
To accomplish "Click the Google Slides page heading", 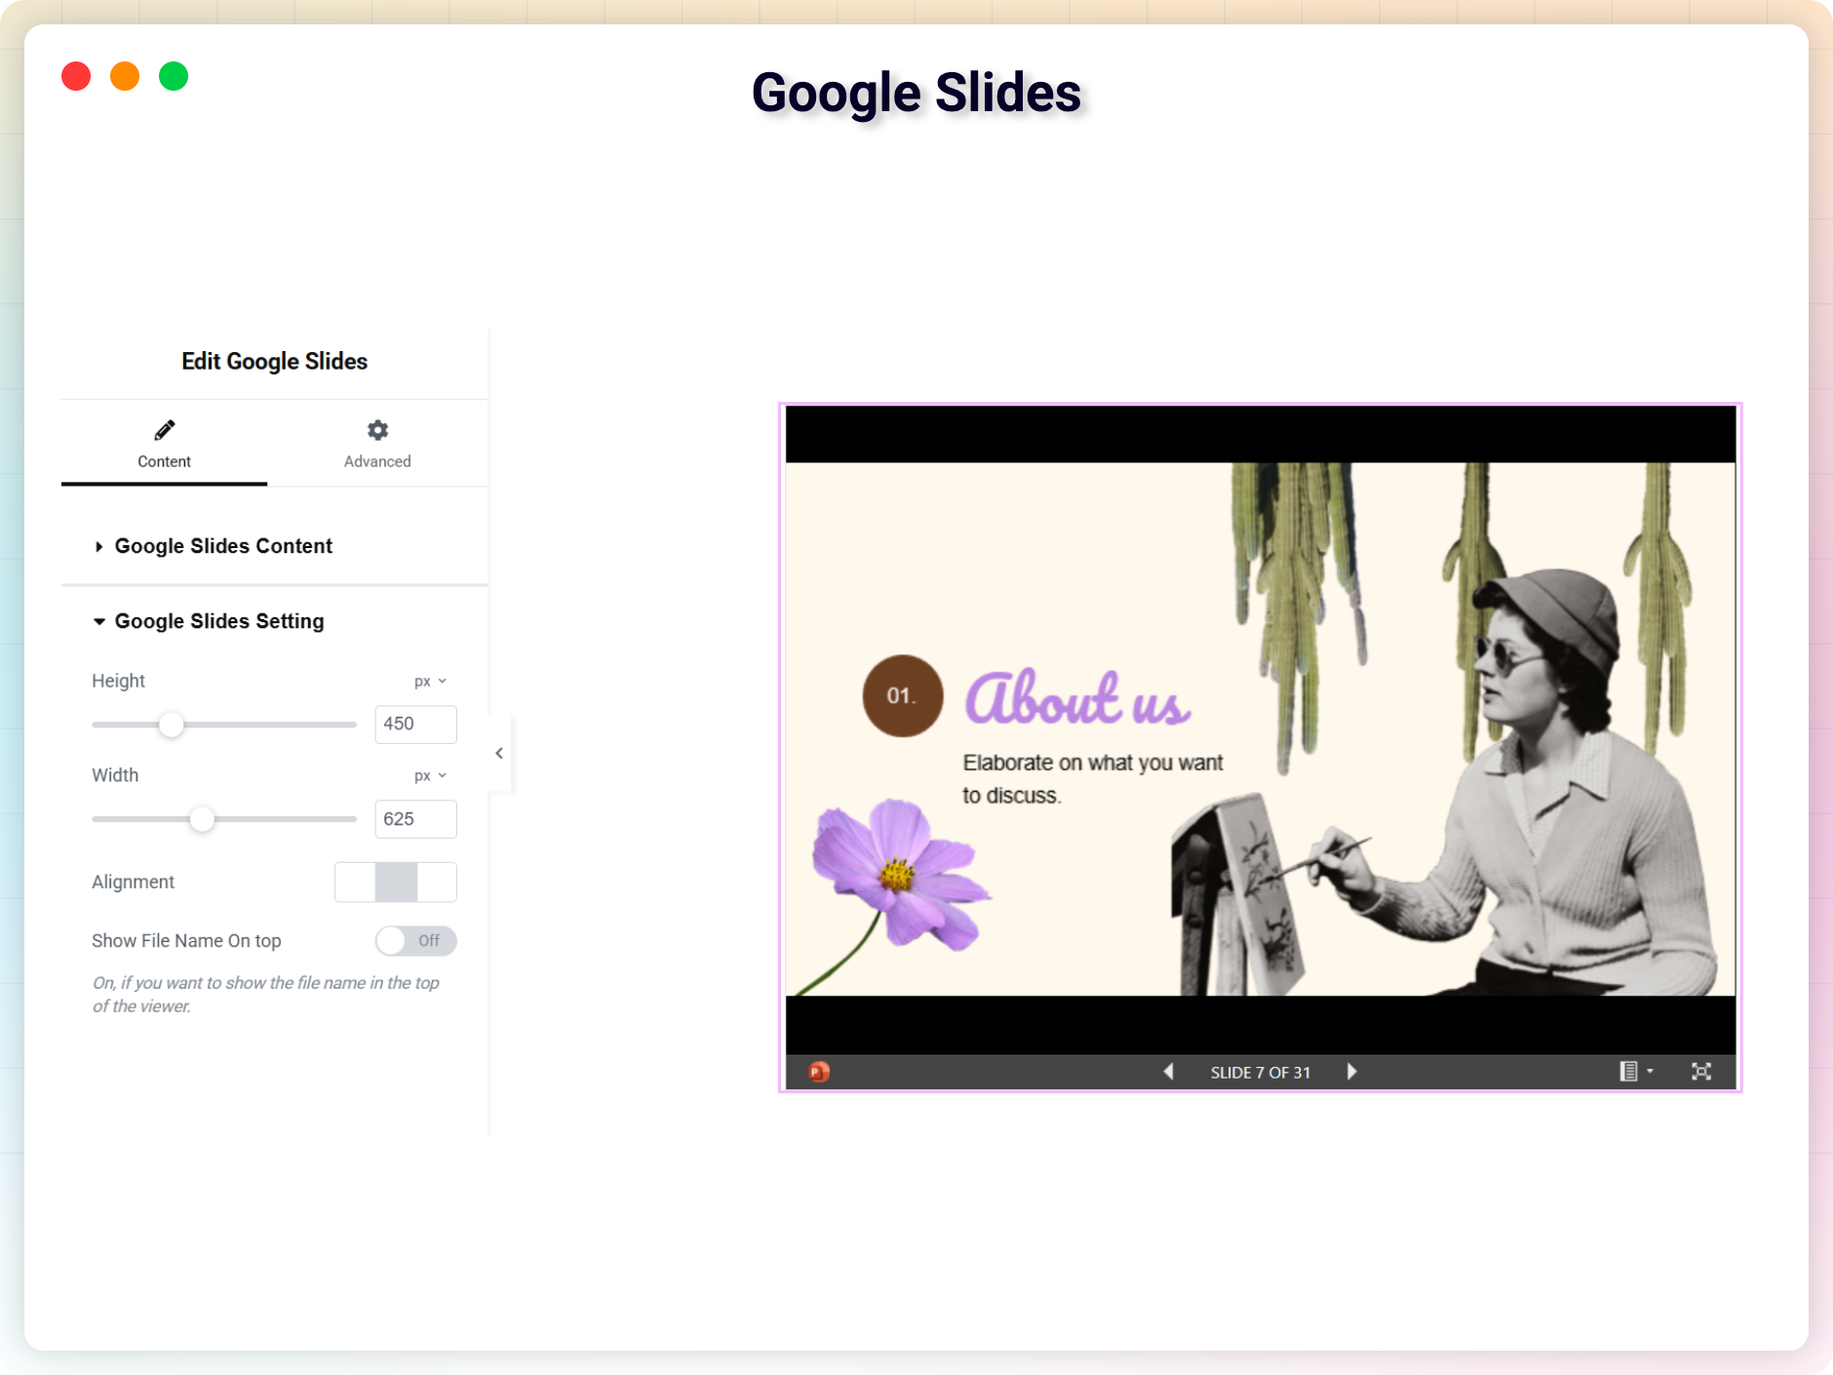I will 916,94.
